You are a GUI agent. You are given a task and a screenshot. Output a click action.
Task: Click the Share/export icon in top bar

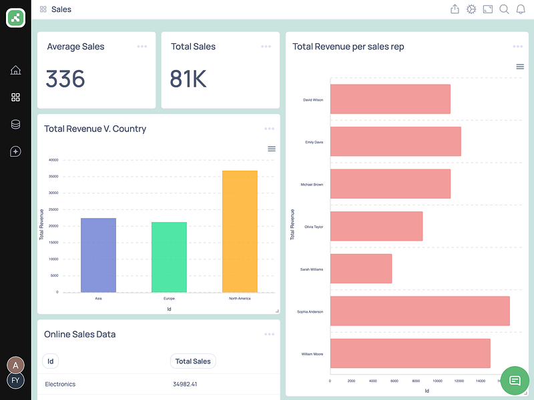click(x=455, y=9)
